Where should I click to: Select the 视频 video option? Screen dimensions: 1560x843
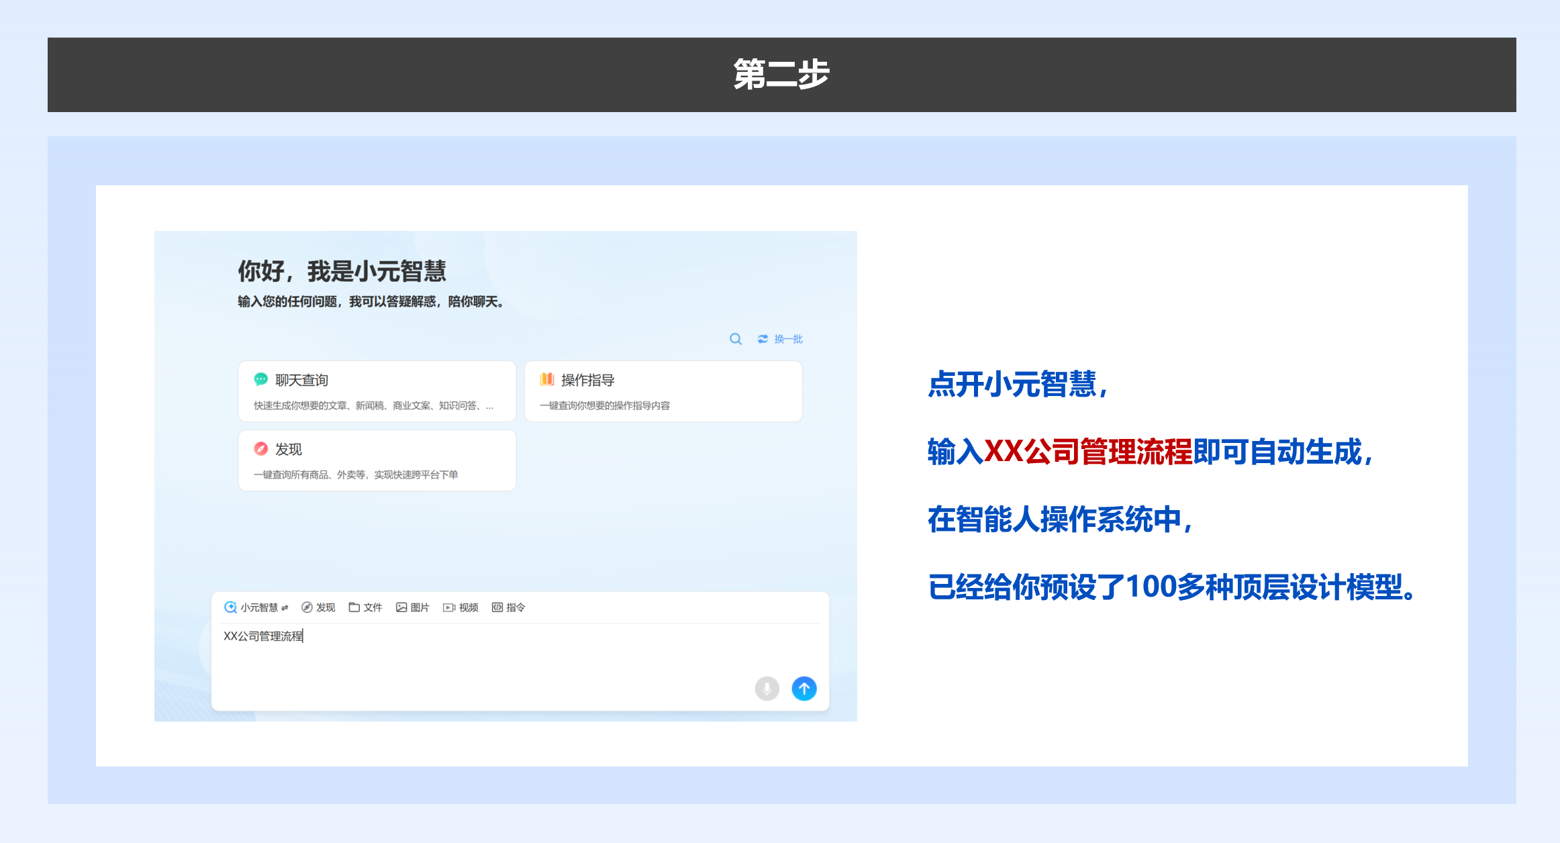460,607
